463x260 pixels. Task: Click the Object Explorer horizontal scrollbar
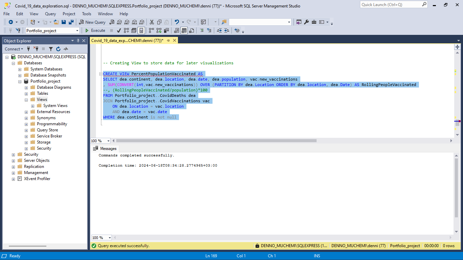tap(27, 246)
